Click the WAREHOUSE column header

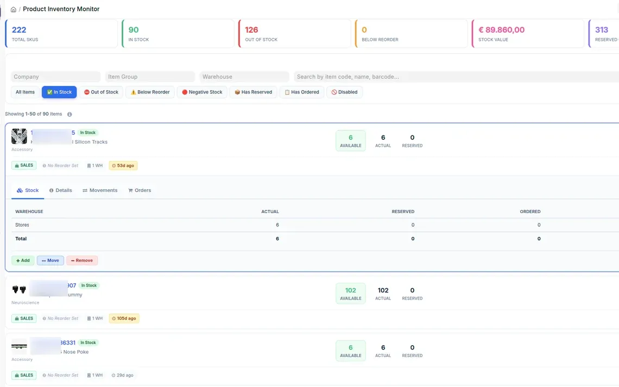coord(29,212)
